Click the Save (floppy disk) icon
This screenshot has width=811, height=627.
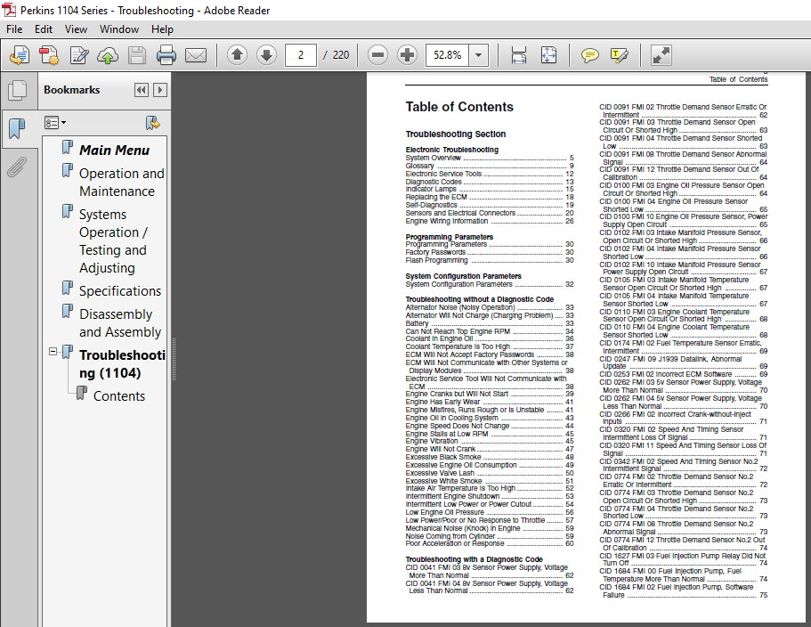pos(136,55)
